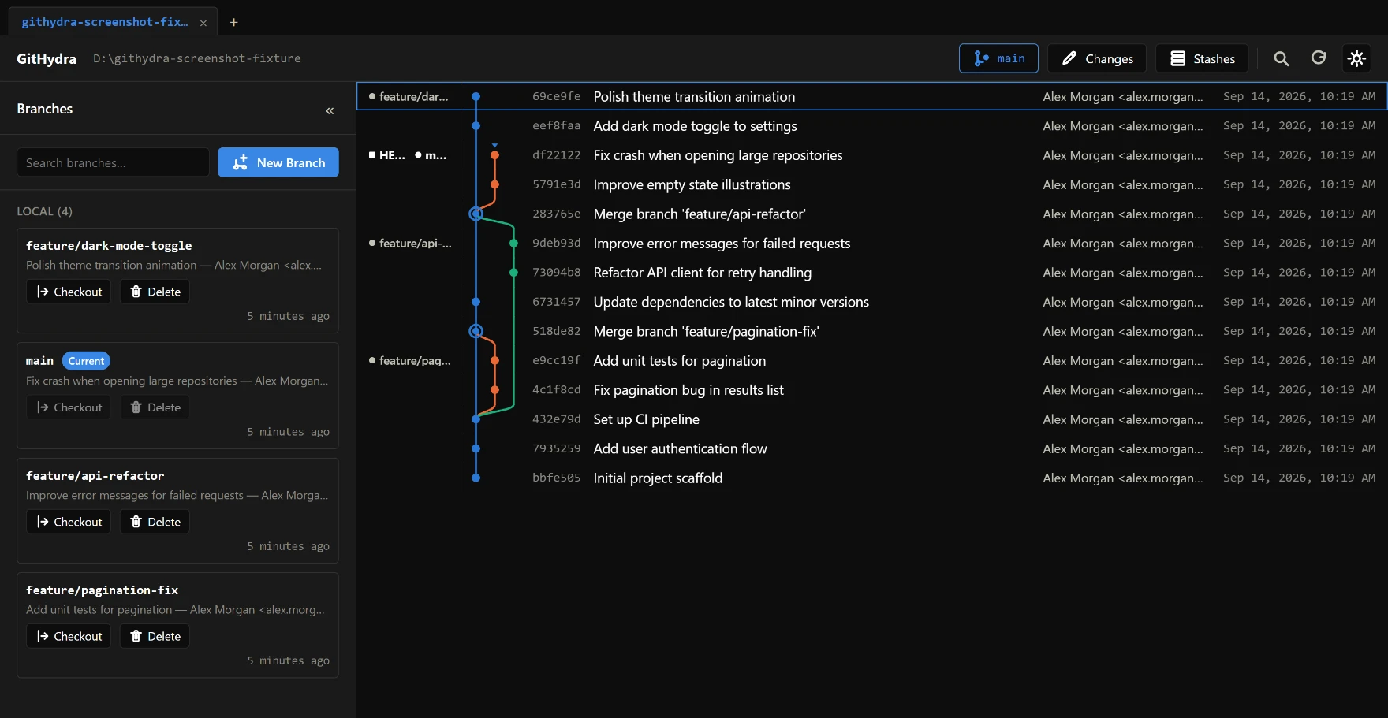Select commit 'Fix pagination bug in results list'

871,390
